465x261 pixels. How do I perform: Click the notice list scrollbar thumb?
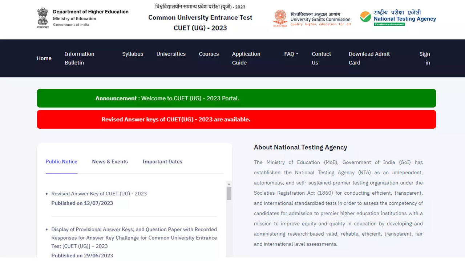point(229,193)
